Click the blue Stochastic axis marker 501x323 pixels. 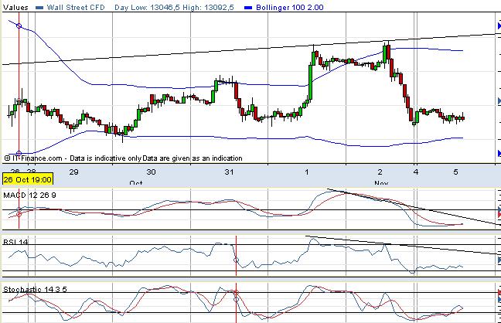[499, 299]
